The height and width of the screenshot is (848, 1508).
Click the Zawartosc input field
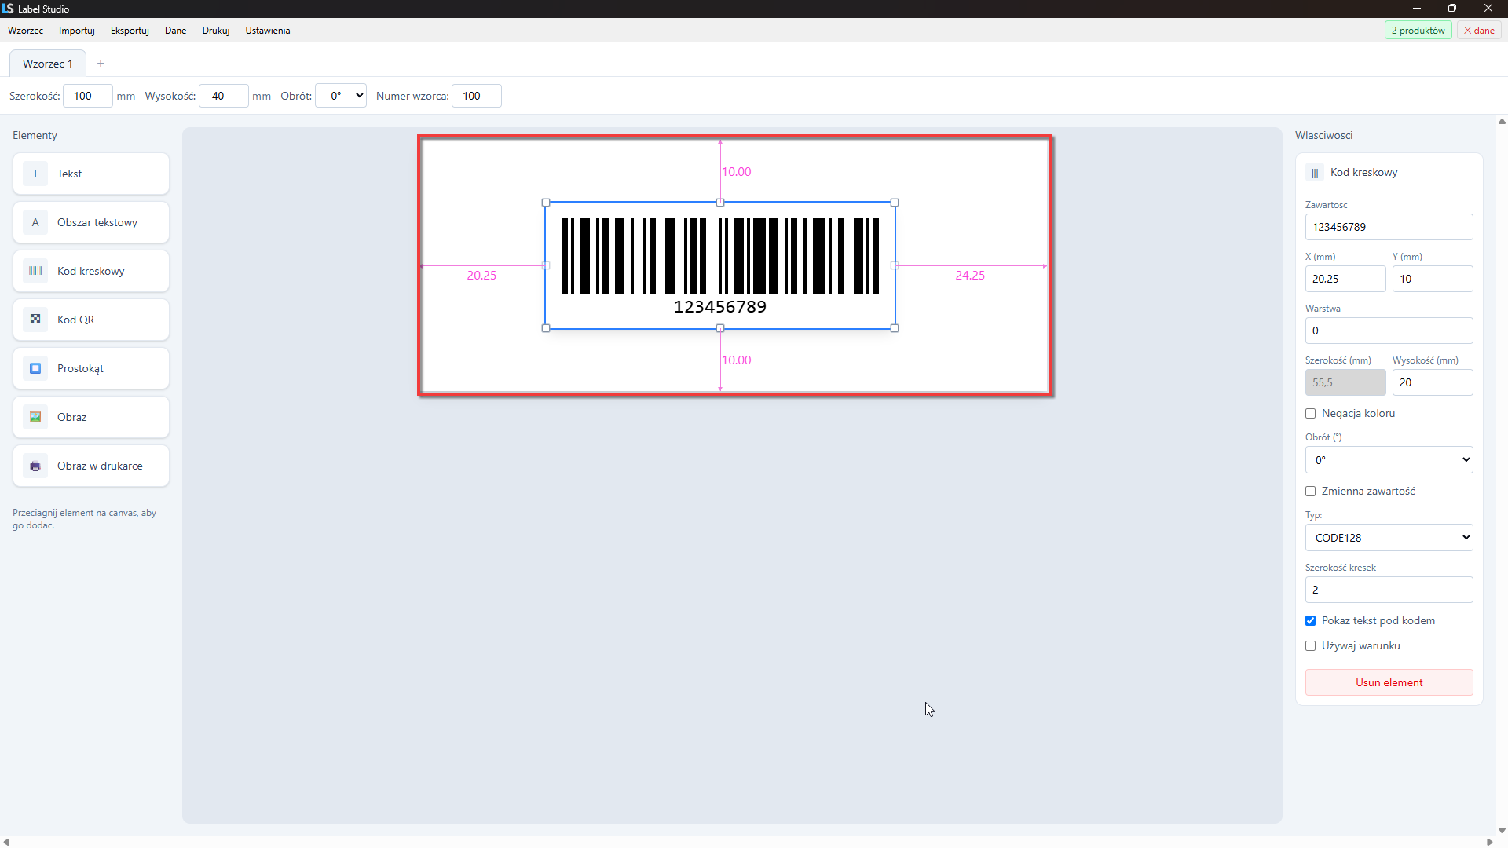click(1389, 227)
